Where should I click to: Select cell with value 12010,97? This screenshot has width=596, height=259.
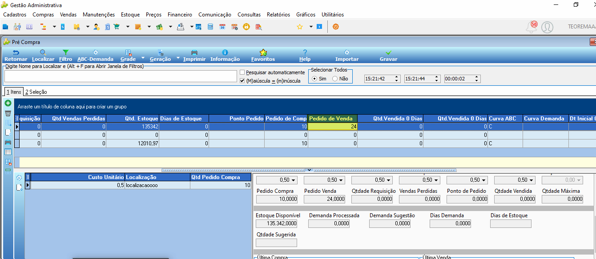point(133,143)
